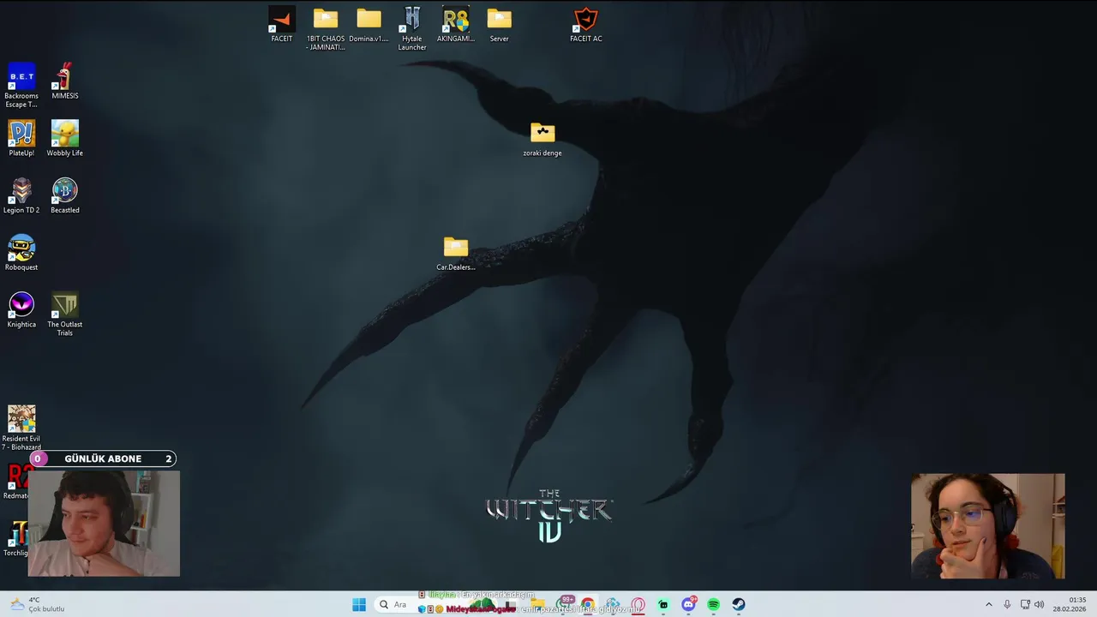Open the app showing a 99+ badge
Screen dimensions: 1097x617
[x=565, y=604]
